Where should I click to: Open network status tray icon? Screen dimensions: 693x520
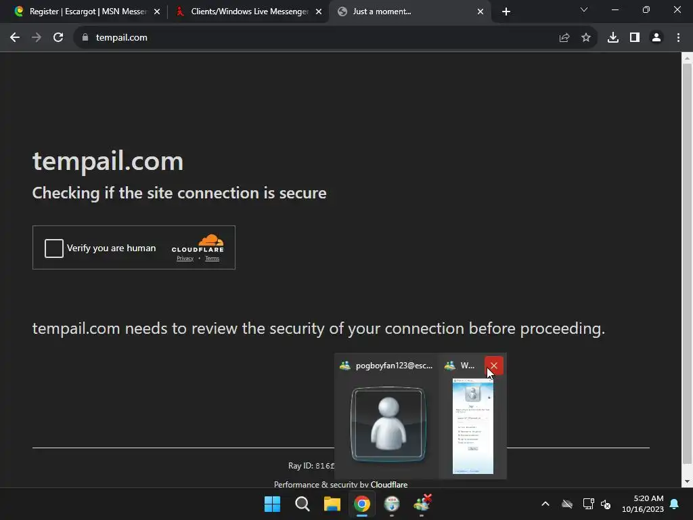click(588, 504)
